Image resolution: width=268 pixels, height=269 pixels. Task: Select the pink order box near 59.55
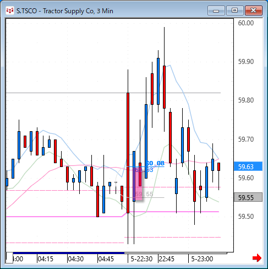pyautogui.click(x=138, y=184)
